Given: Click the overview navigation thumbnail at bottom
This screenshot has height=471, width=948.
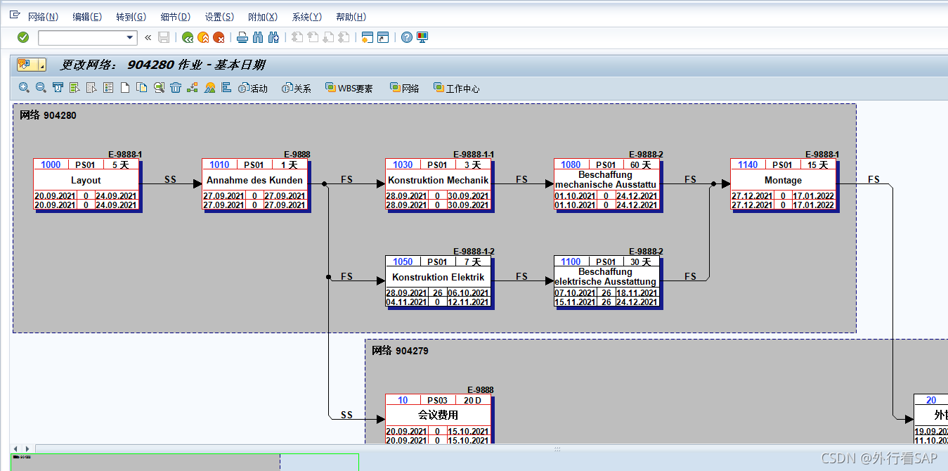Looking at the screenshot, I should click(x=185, y=463).
